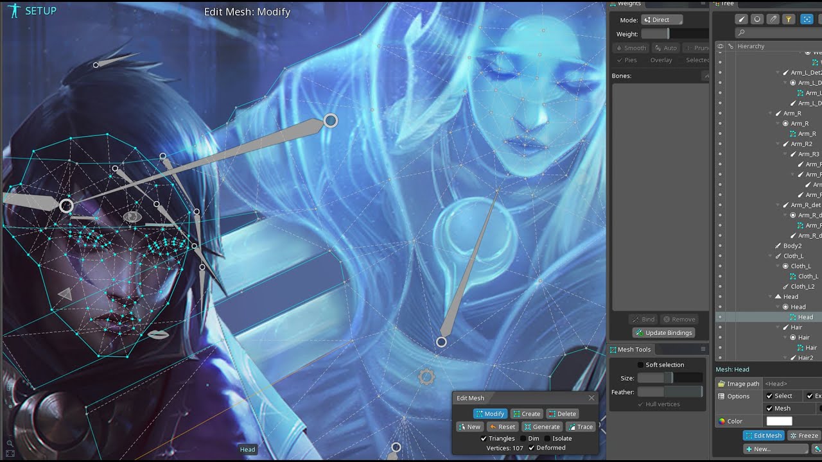Select the bone filter icon in Tree toolbar
The height and width of the screenshot is (462, 822).
[742, 19]
